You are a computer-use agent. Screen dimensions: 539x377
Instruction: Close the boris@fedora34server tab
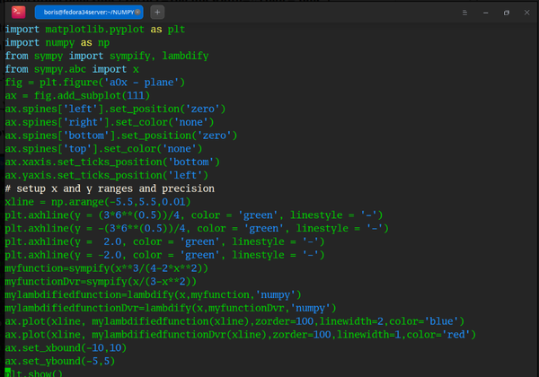coord(137,13)
